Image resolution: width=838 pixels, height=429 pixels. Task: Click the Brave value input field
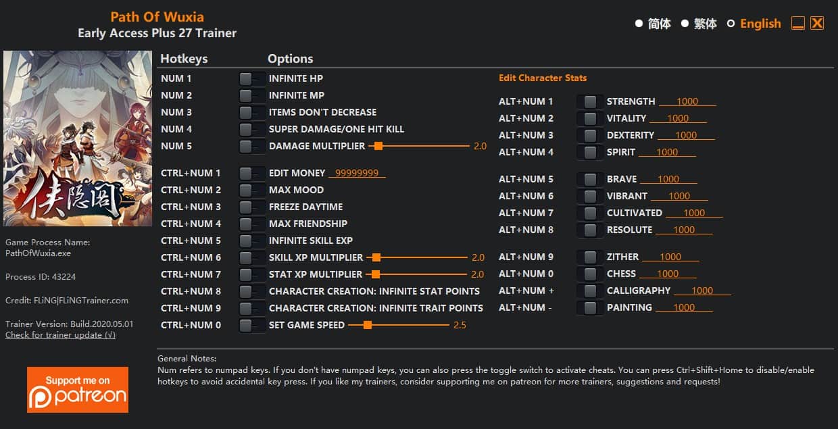[x=668, y=179]
